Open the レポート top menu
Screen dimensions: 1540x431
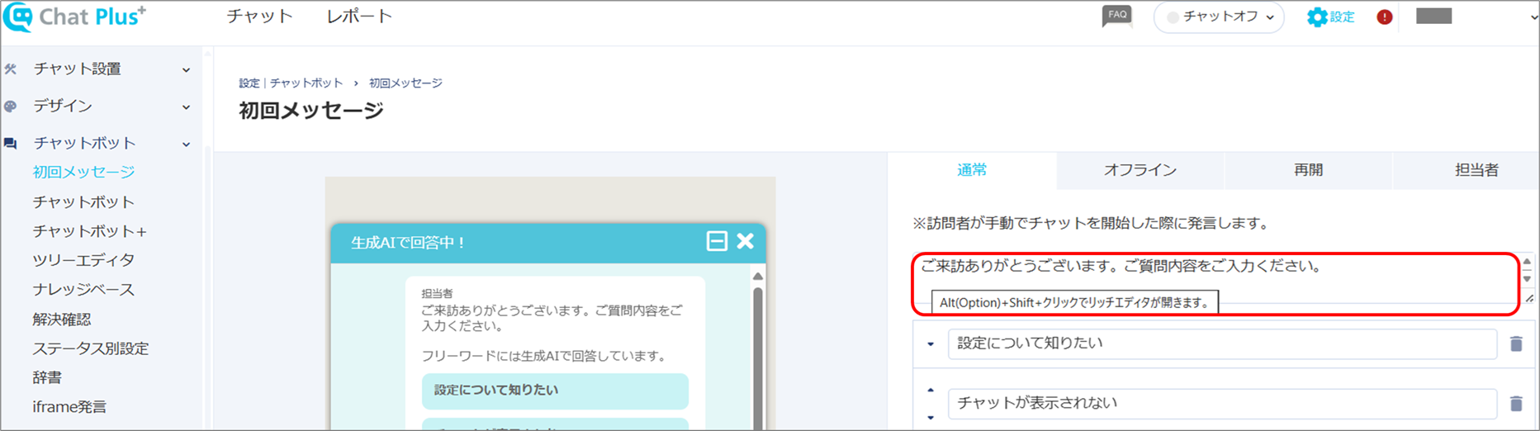pos(359,17)
